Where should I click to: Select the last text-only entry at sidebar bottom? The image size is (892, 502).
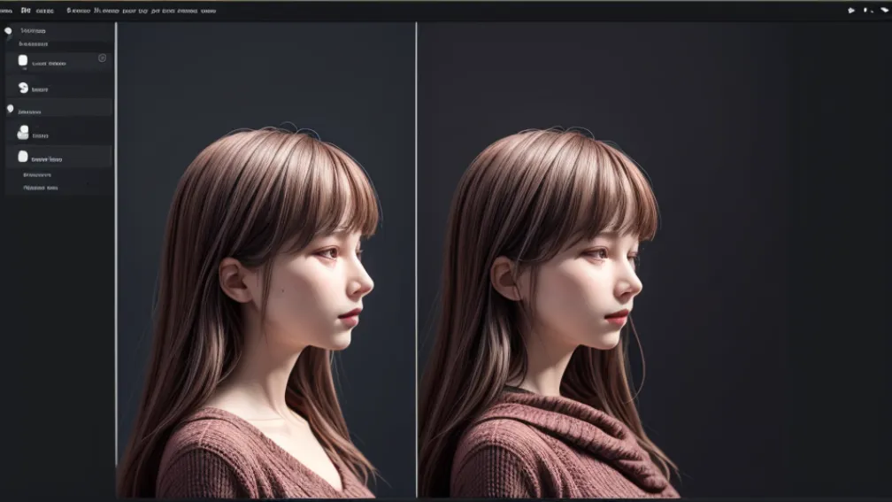coord(41,188)
